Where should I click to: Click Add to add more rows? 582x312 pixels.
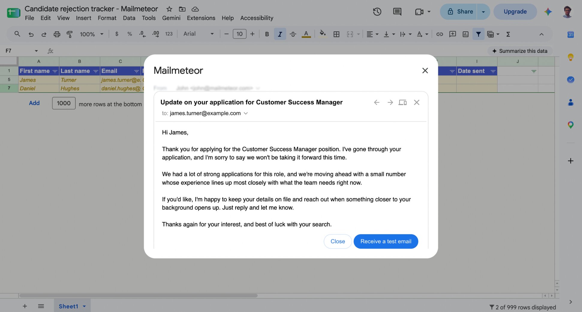click(x=34, y=103)
